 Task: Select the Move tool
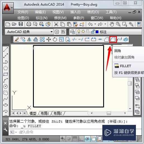click(x=49, y=39)
